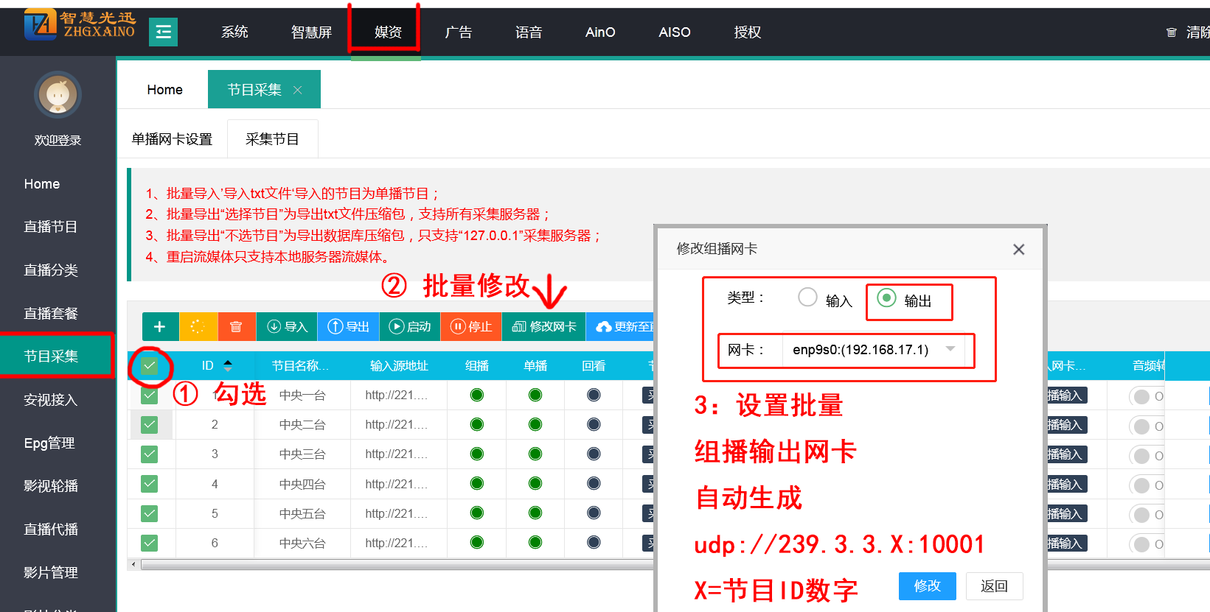Click the 导入 import button
This screenshot has height=612, width=1210.
tap(287, 326)
